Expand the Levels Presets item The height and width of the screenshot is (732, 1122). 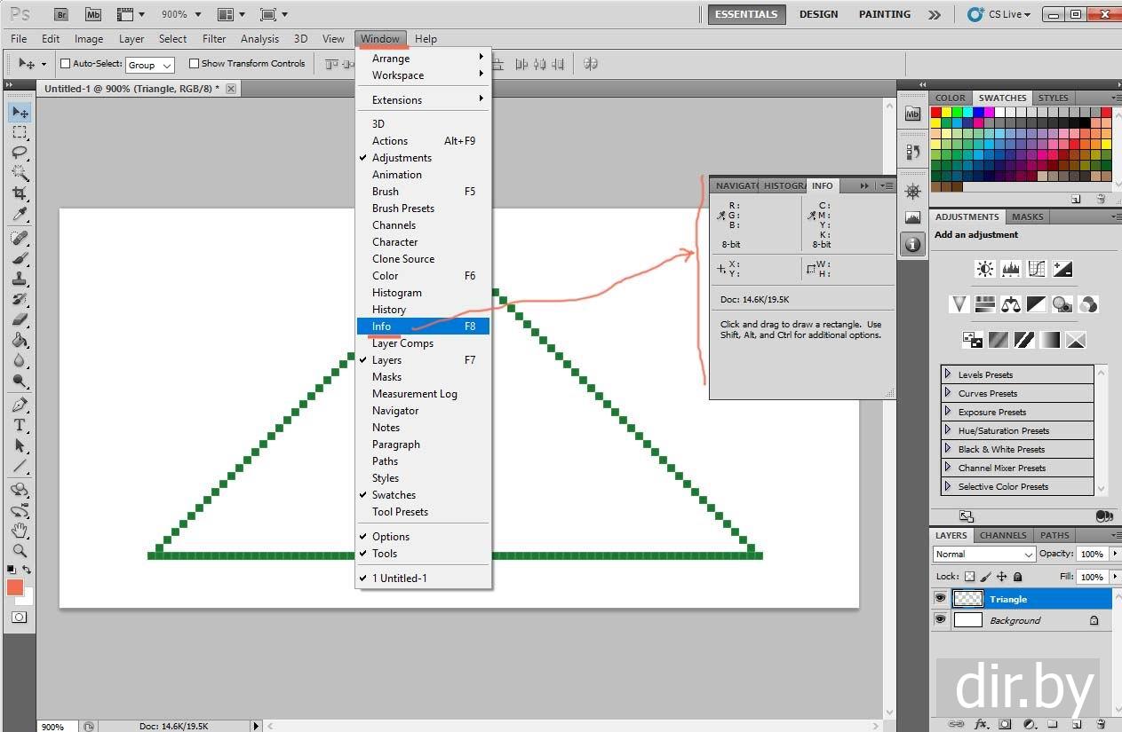tap(948, 374)
